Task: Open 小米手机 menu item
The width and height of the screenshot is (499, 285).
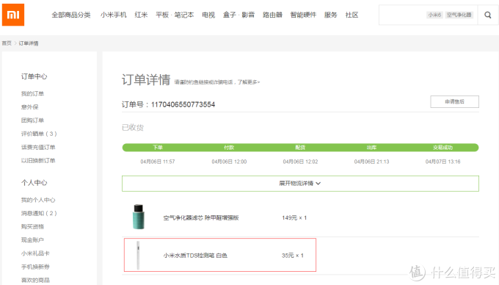Action: pyautogui.click(x=113, y=15)
